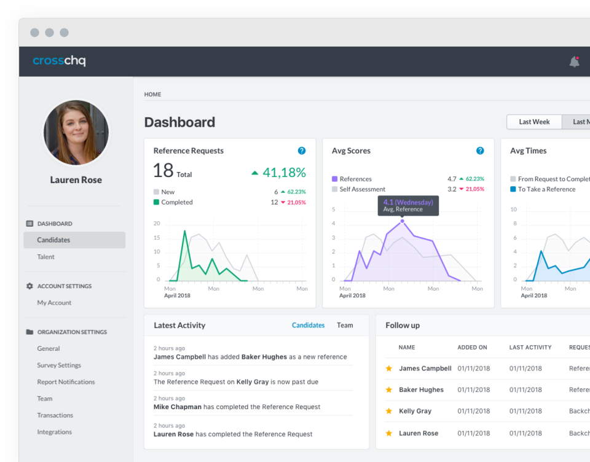Toggle star for Kelly Gray row
The height and width of the screenshot is (462, 590).
tap(389, 411)
